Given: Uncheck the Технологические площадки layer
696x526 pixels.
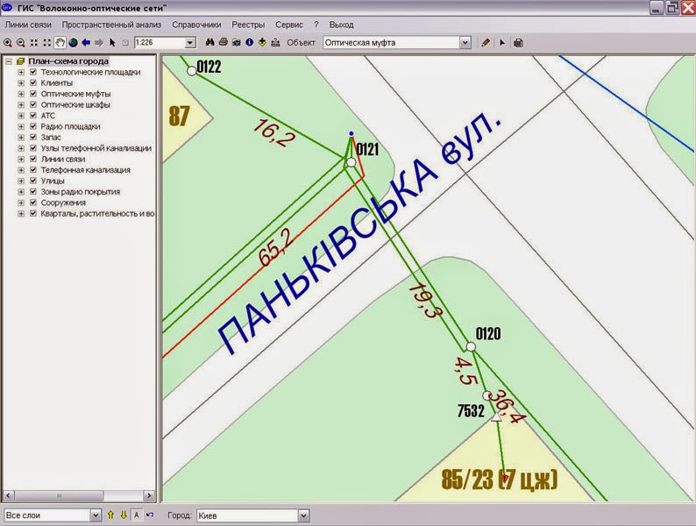Looking at the screenshot, I should point(32,72).
